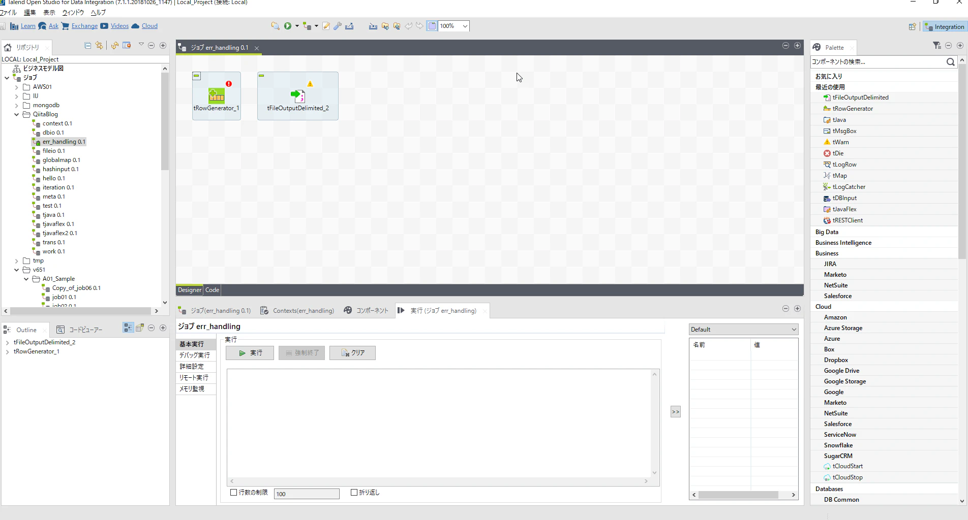Screen dimensions: 968x520
Task: Select the tRowGenerator_1 component on canvas
Action: tap(216, 96)
